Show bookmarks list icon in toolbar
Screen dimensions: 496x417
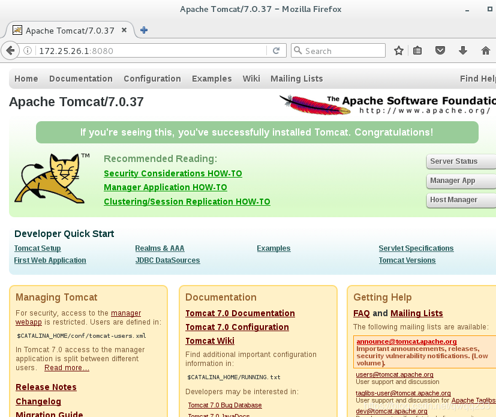pyautogui.click(x=417, y=50)
